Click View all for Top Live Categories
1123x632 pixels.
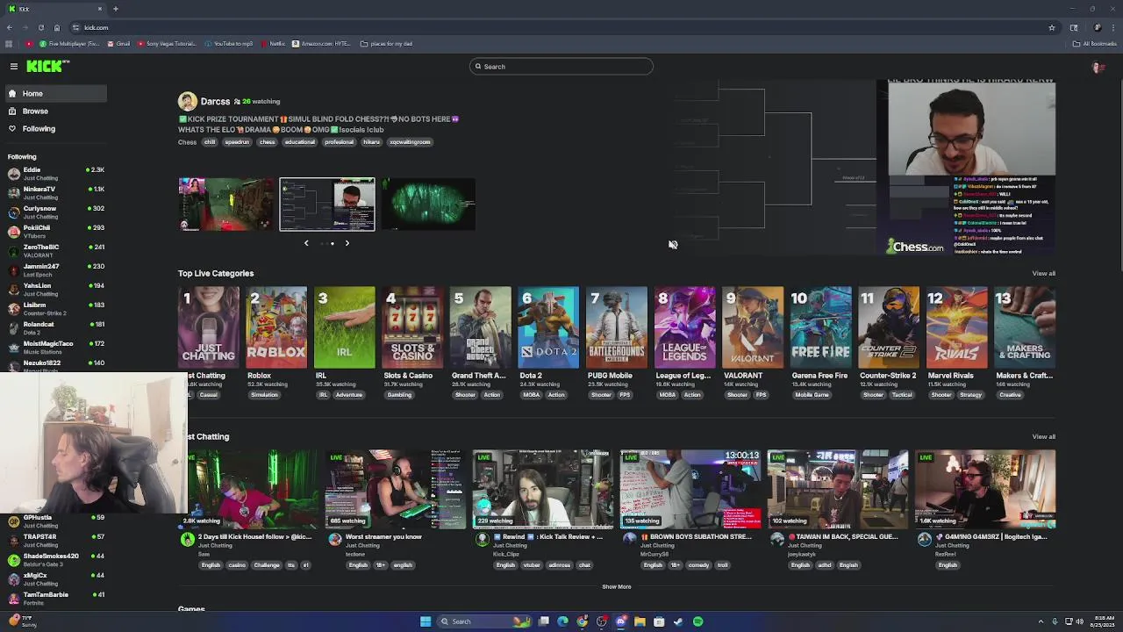[1043, 273]
